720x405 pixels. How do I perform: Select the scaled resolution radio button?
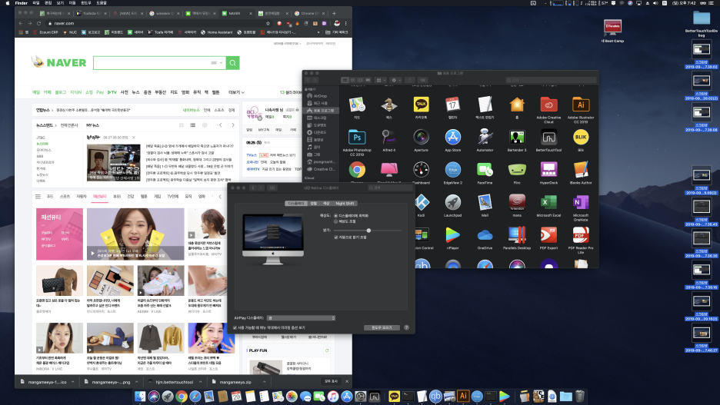(335, 221)
